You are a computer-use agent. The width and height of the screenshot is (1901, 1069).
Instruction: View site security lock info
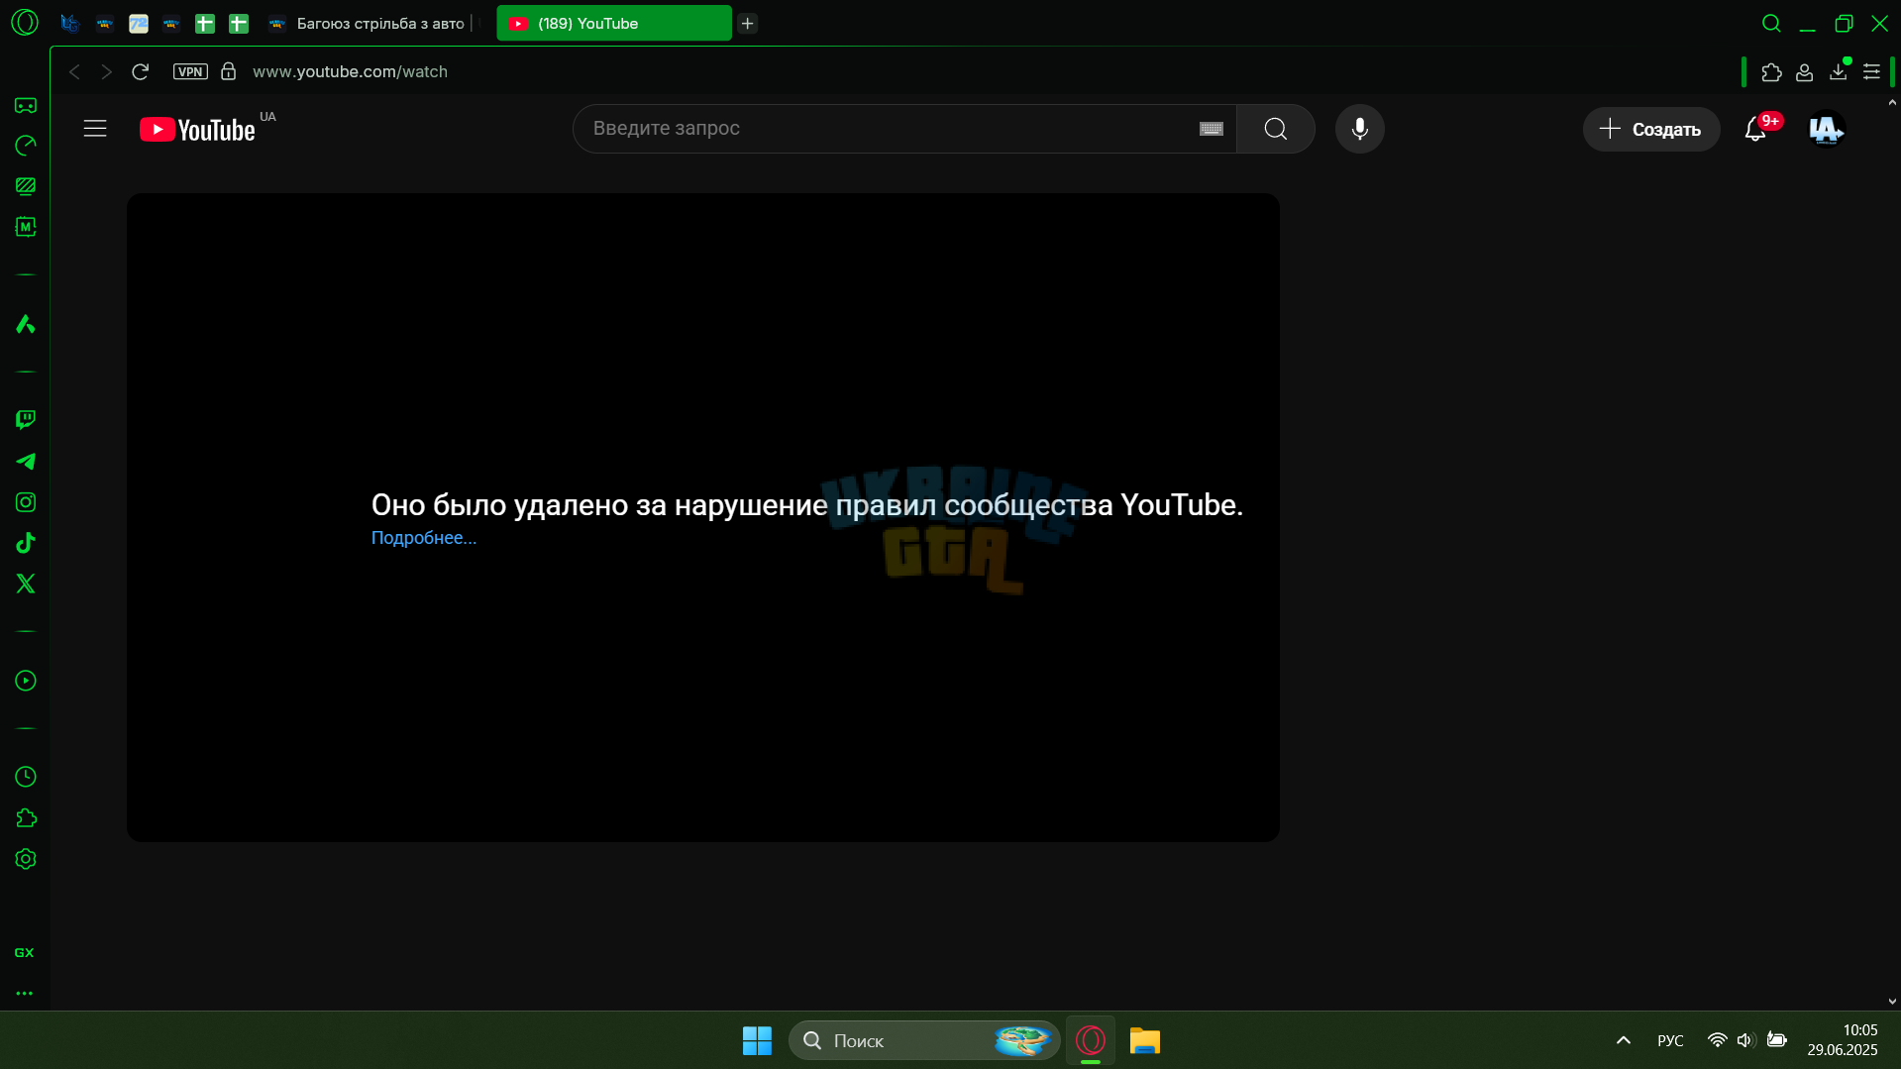click(x=228, y=71)
